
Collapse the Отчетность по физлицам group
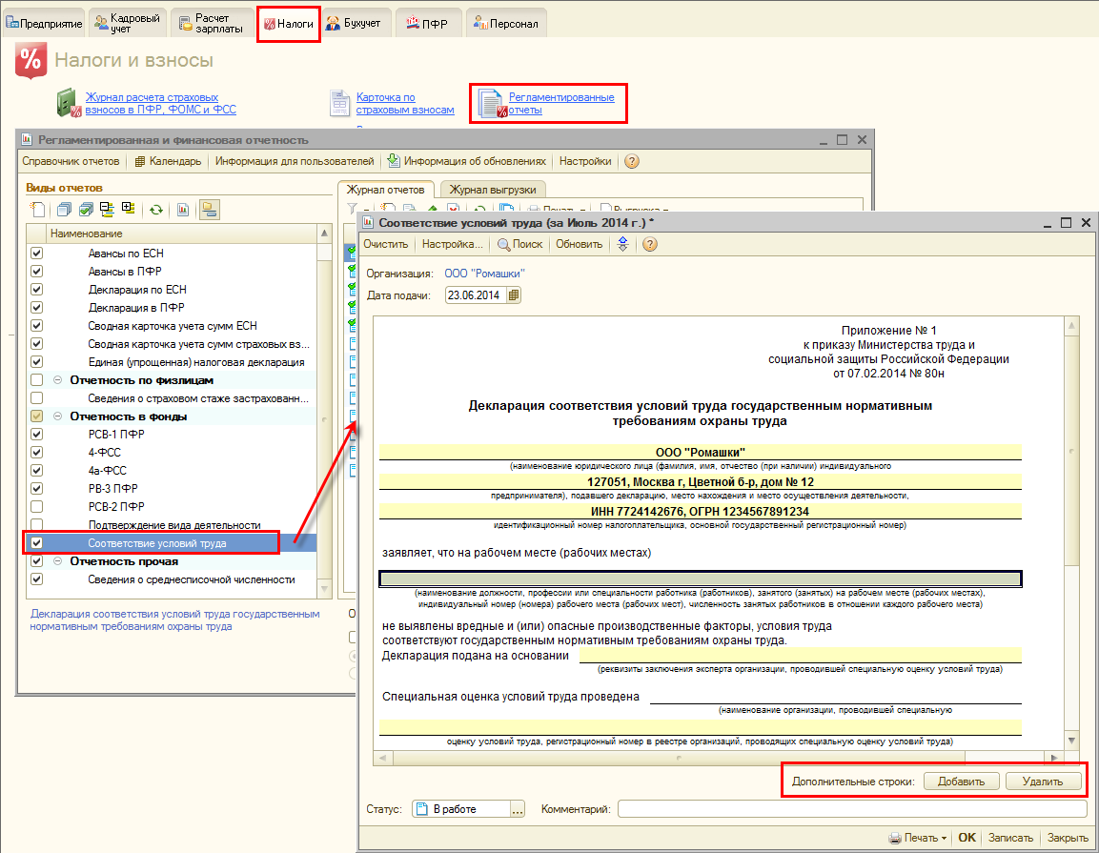pos(57,380)
